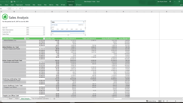Click Display Settings in status bar
The height and width of the screenshot is (103, 183).
151,101
